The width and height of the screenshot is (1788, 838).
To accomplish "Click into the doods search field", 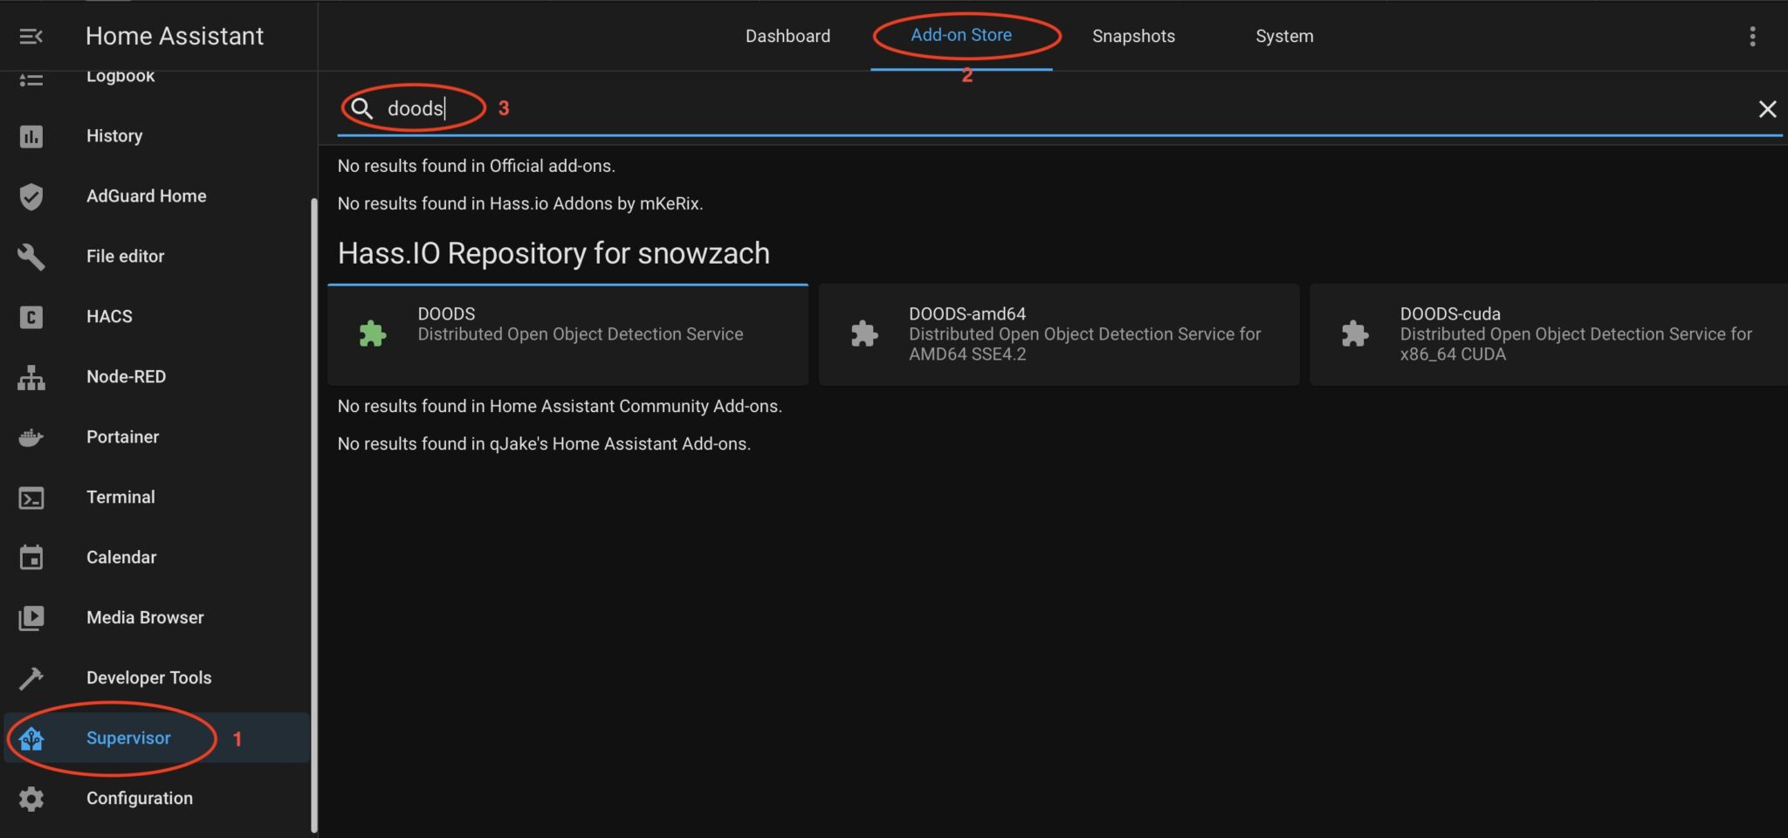I will 1048,108.
